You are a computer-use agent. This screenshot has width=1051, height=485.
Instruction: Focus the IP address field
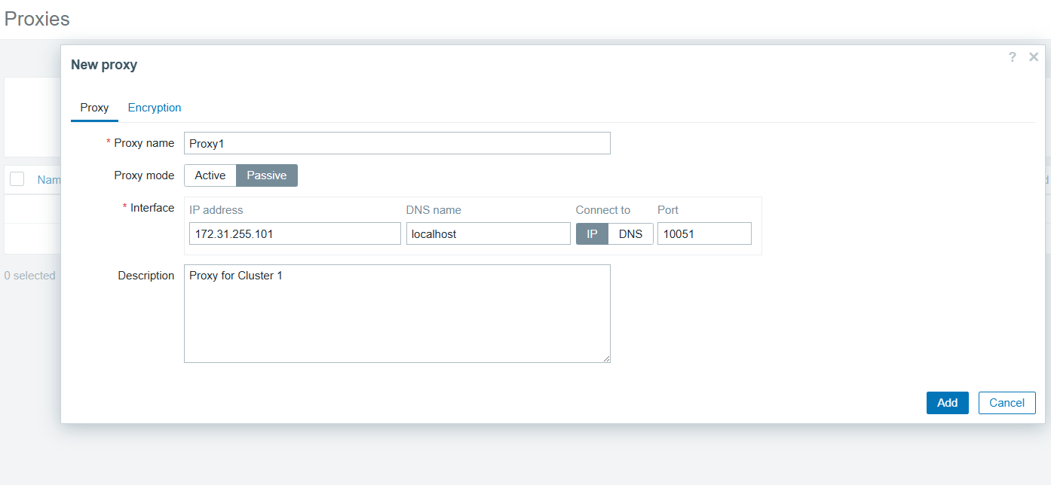[x=295, y=234]
